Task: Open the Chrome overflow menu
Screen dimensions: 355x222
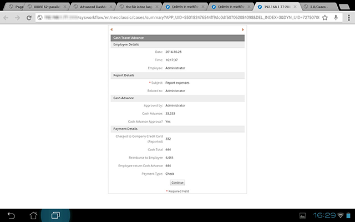Action: tap(348, 17)
